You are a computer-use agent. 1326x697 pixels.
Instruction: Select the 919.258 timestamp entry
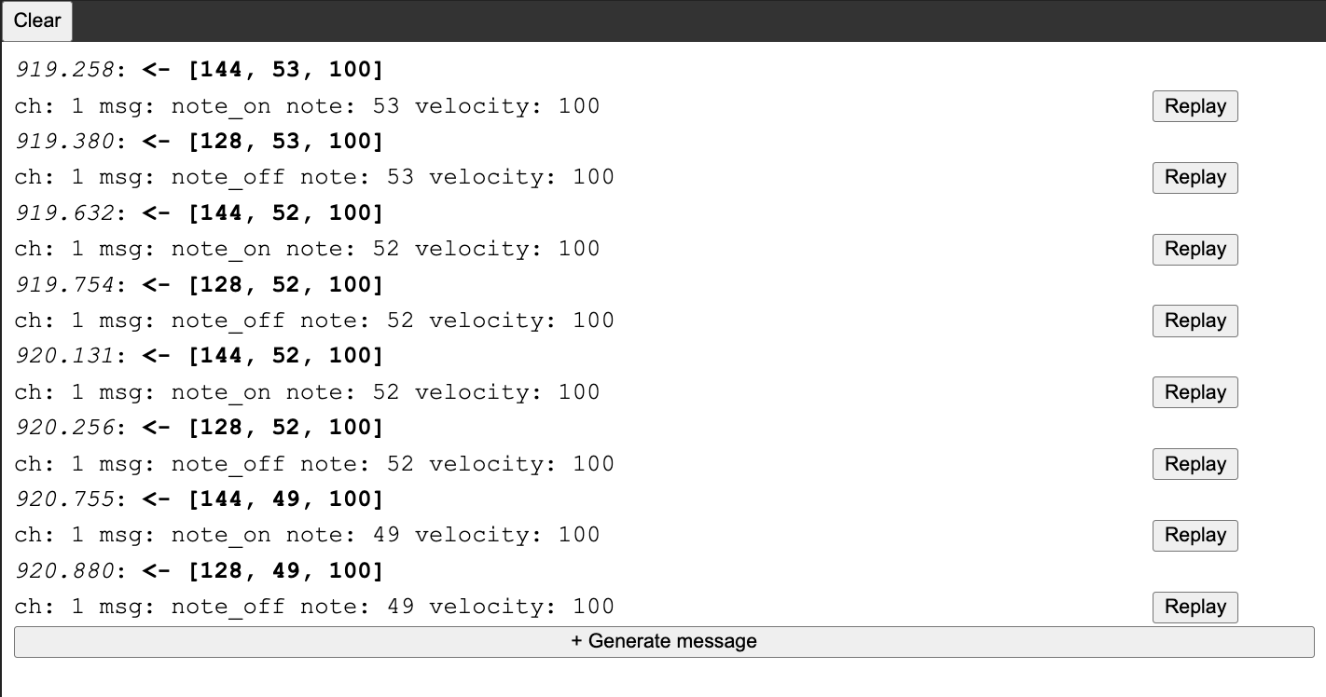[64, 70]
